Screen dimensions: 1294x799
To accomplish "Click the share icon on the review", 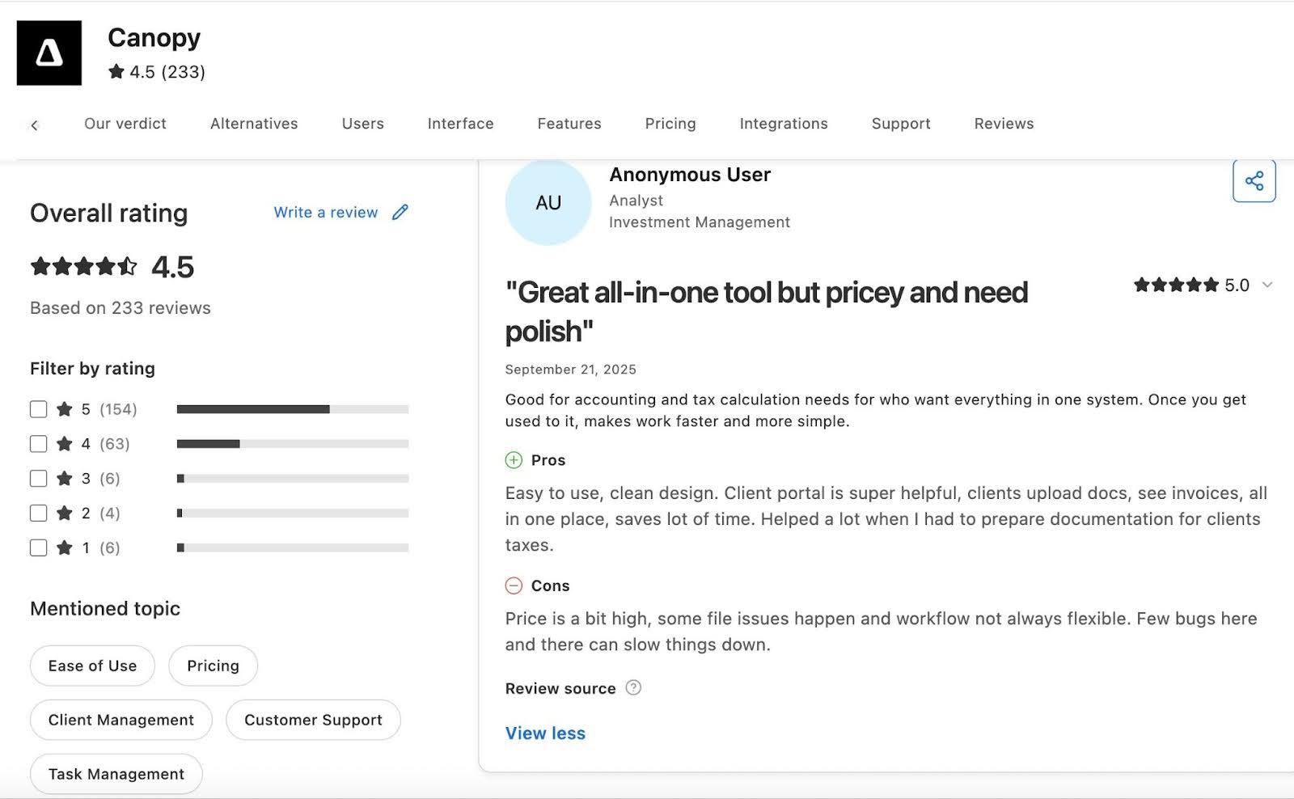I will [x=1254, y=181].
